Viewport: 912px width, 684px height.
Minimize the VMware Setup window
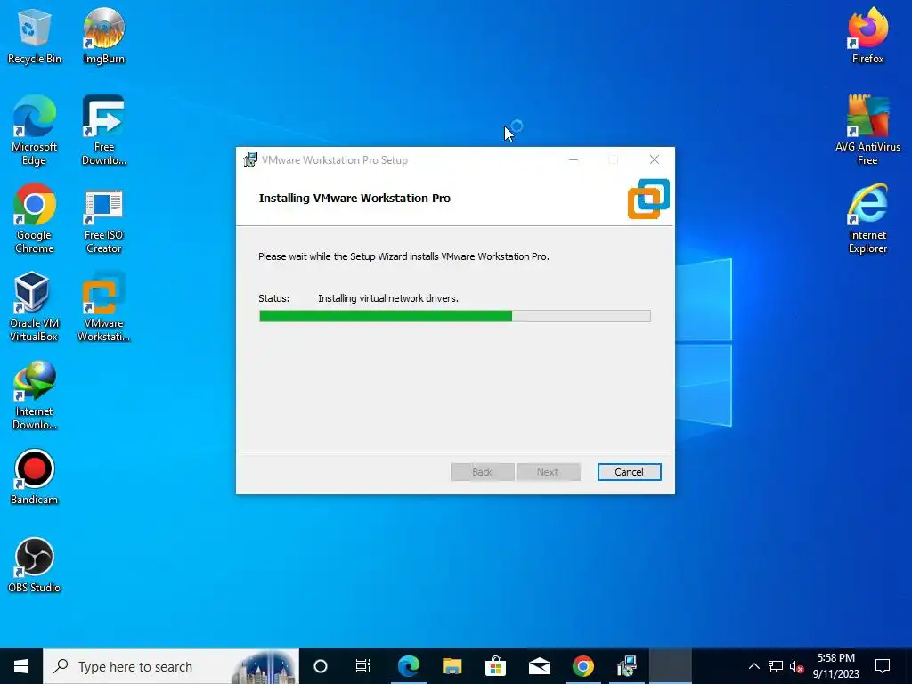(574, 160)
